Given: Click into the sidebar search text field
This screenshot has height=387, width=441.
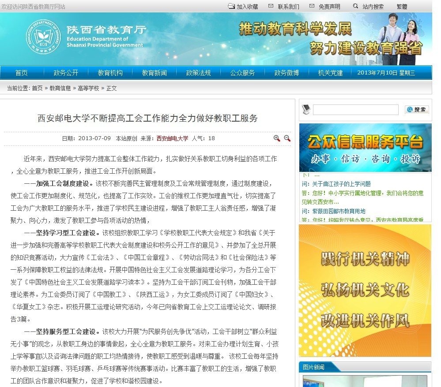Looking at the screenshot, I should [x=355, y=110].
